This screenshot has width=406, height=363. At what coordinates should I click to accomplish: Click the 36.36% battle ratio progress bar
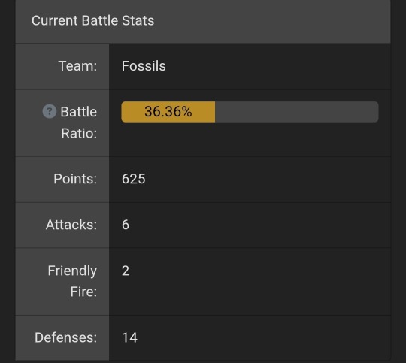coord(250,112)
